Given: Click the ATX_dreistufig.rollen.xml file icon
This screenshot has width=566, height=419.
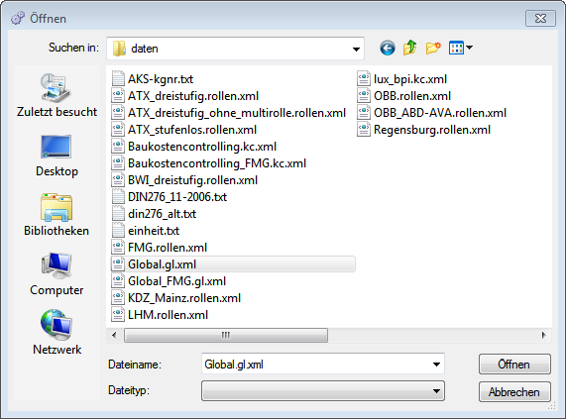Looking at the screenshot, I should (118, 95).
